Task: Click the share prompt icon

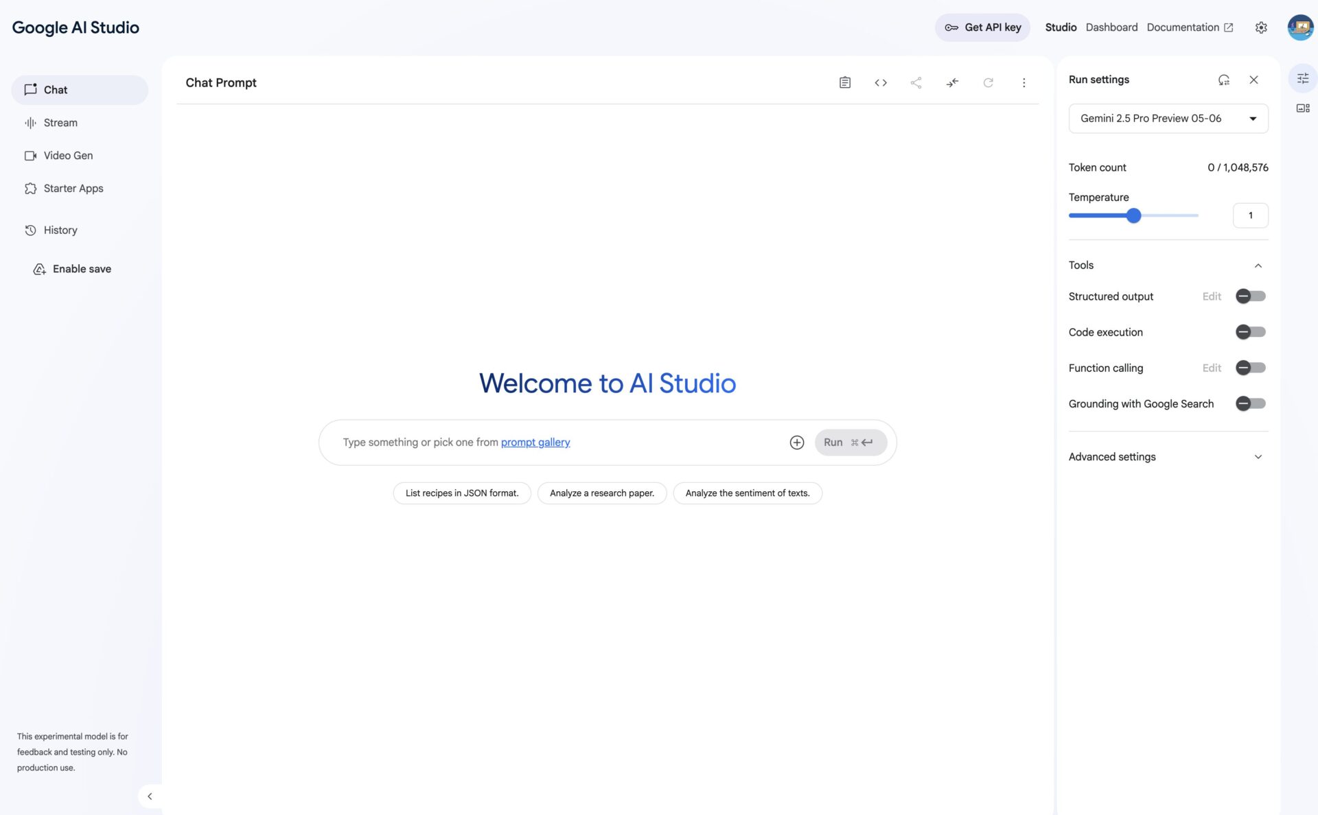Action: pyautogui.click(x=916, y=83)
